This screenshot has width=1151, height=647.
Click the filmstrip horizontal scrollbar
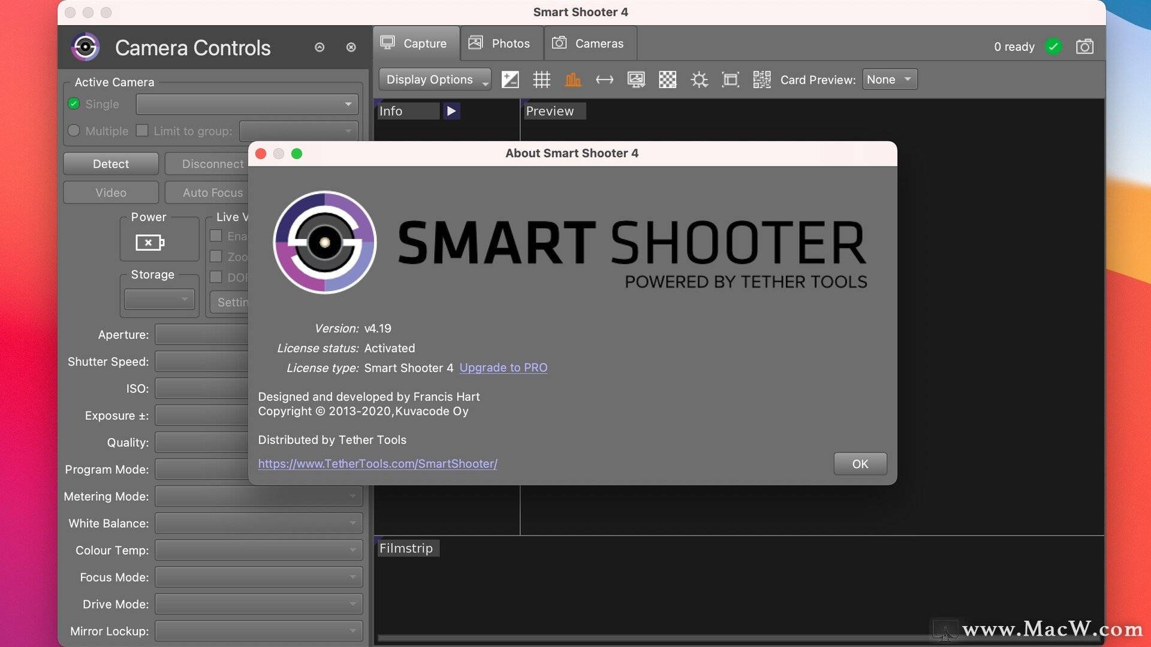739,638
